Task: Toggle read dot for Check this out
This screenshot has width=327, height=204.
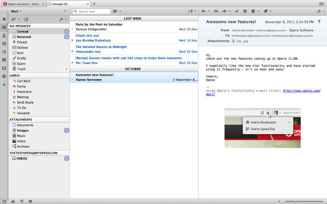Action: [72, 40]
